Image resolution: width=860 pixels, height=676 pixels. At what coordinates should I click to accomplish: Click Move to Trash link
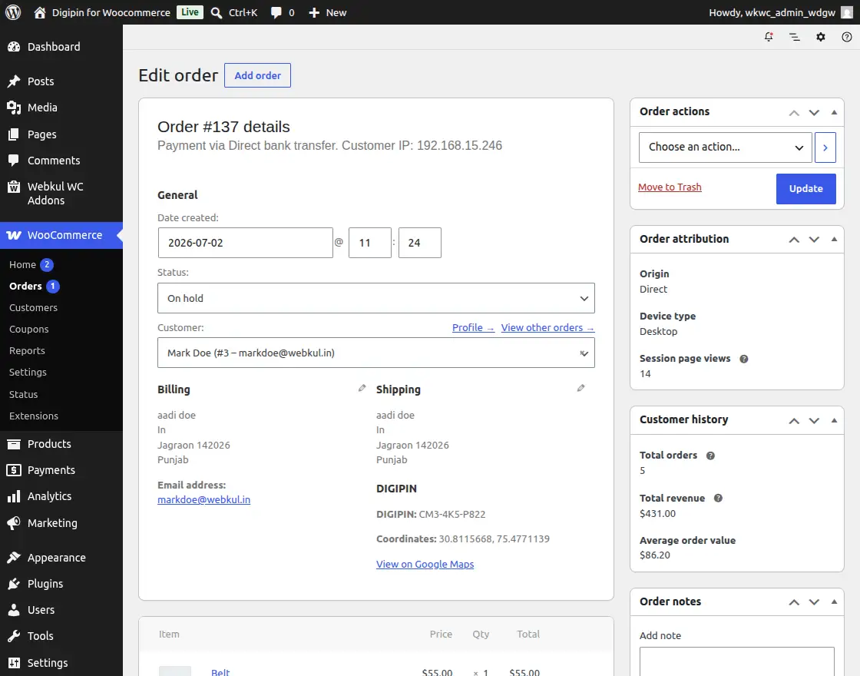pyautogui.click(x=669, y=187)
